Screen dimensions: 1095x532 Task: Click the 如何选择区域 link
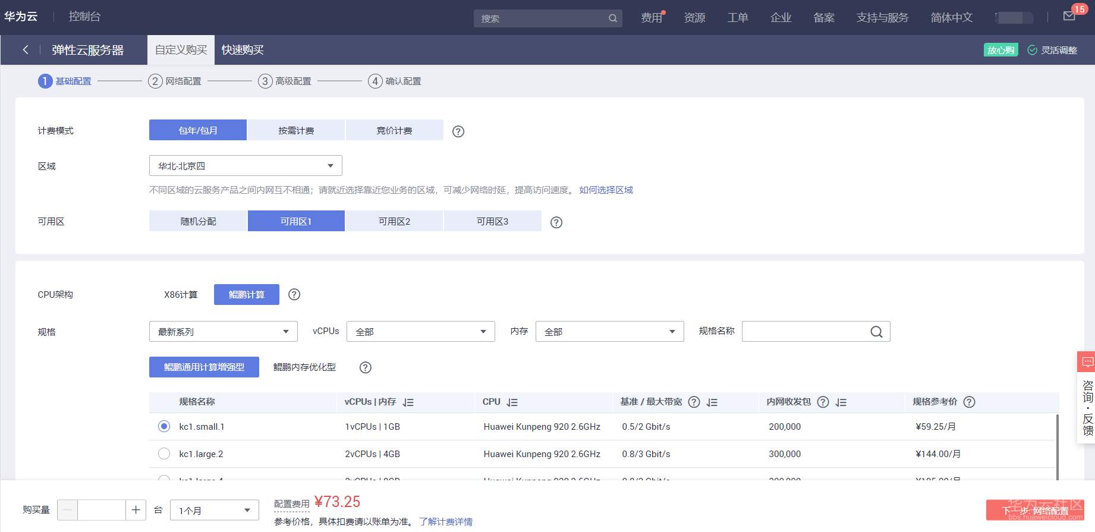[606, 190]
